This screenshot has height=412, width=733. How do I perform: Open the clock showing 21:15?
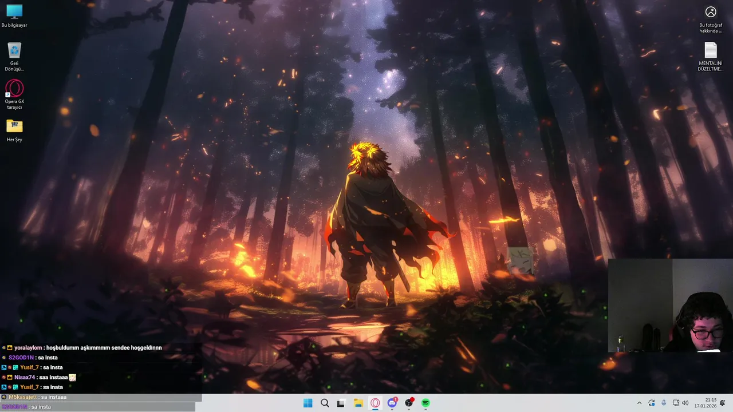705,403
